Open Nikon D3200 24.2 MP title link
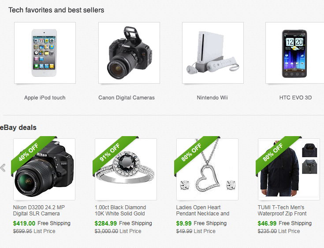Image resolution: width=324 pixels, height=248 pixels. (39, 211)
